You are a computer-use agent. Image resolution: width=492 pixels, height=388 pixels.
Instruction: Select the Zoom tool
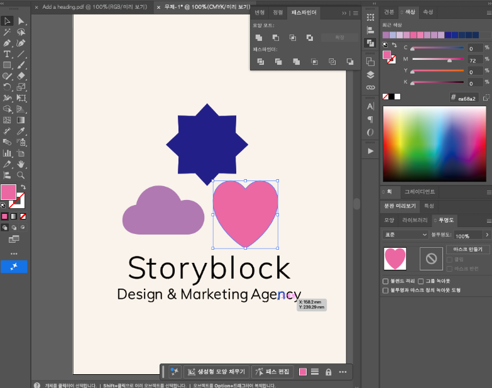[x=21, y=175]
